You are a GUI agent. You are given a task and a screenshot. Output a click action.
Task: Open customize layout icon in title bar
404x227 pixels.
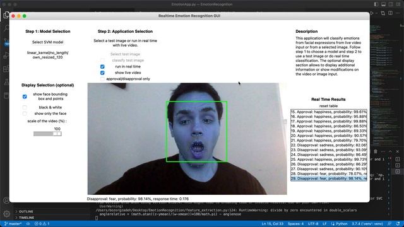[x=398, y=4]
